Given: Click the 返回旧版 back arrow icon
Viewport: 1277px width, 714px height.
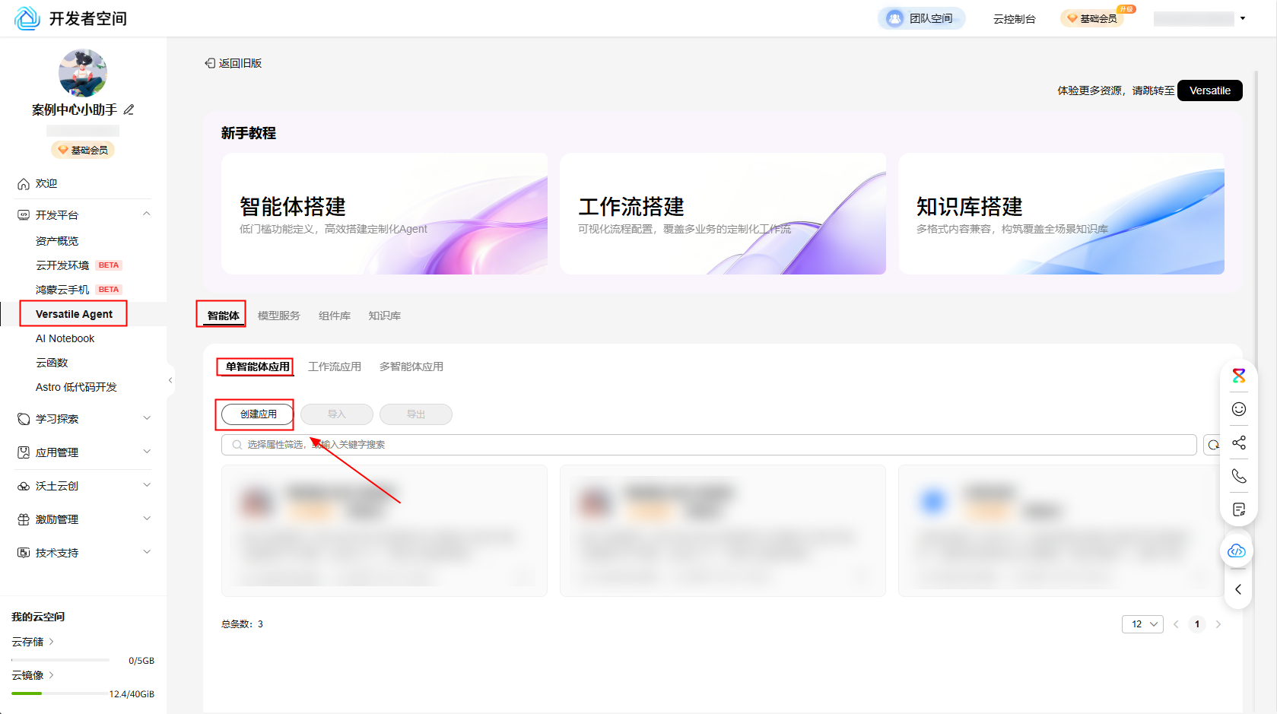Looking at the screenshot, I should coord(210,63).
